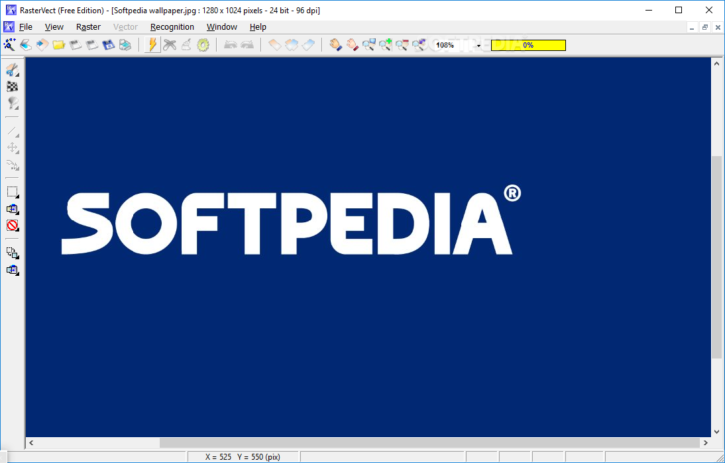This screenshot has width=725, height=463.
Task: Click the zoom previous magnifier with purple arrow
Action: 419,45
